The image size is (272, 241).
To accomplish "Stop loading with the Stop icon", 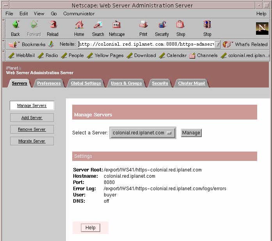I will pos(207,28).
